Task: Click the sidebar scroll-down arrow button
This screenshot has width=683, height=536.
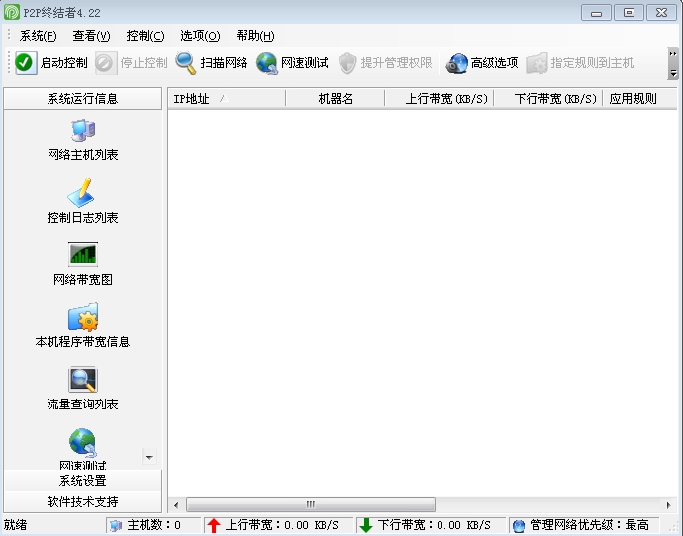Action: (x=149, y=457)
